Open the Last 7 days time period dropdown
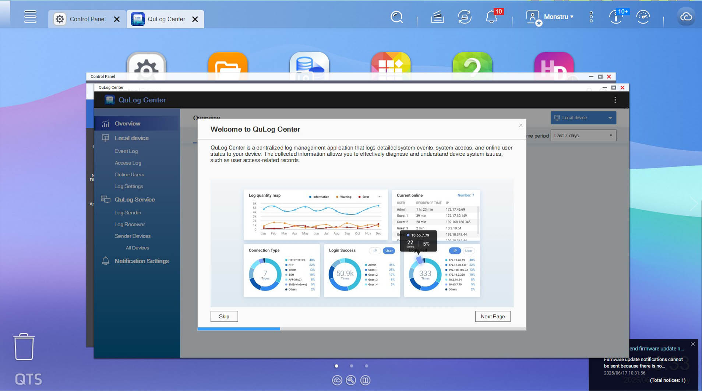The width and height of the screenshot is (702, 391). [x=583, y=135]
